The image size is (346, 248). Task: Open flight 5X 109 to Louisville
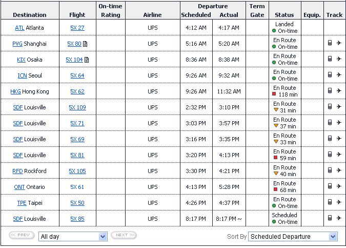tap(77, 107)
